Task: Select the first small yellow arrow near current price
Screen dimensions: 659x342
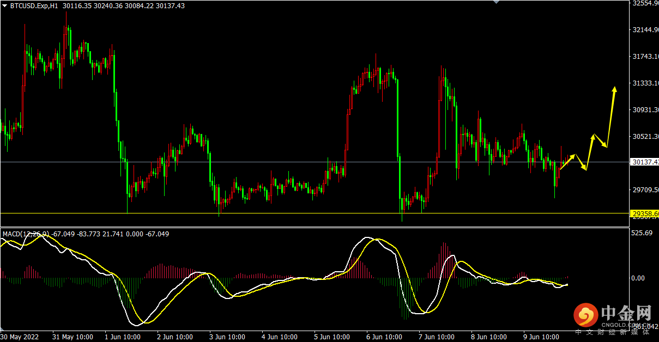Action: coord(567,162)
